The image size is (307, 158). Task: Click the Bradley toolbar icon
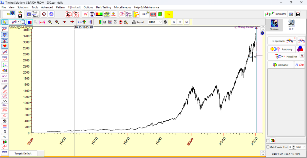[129, 14]
